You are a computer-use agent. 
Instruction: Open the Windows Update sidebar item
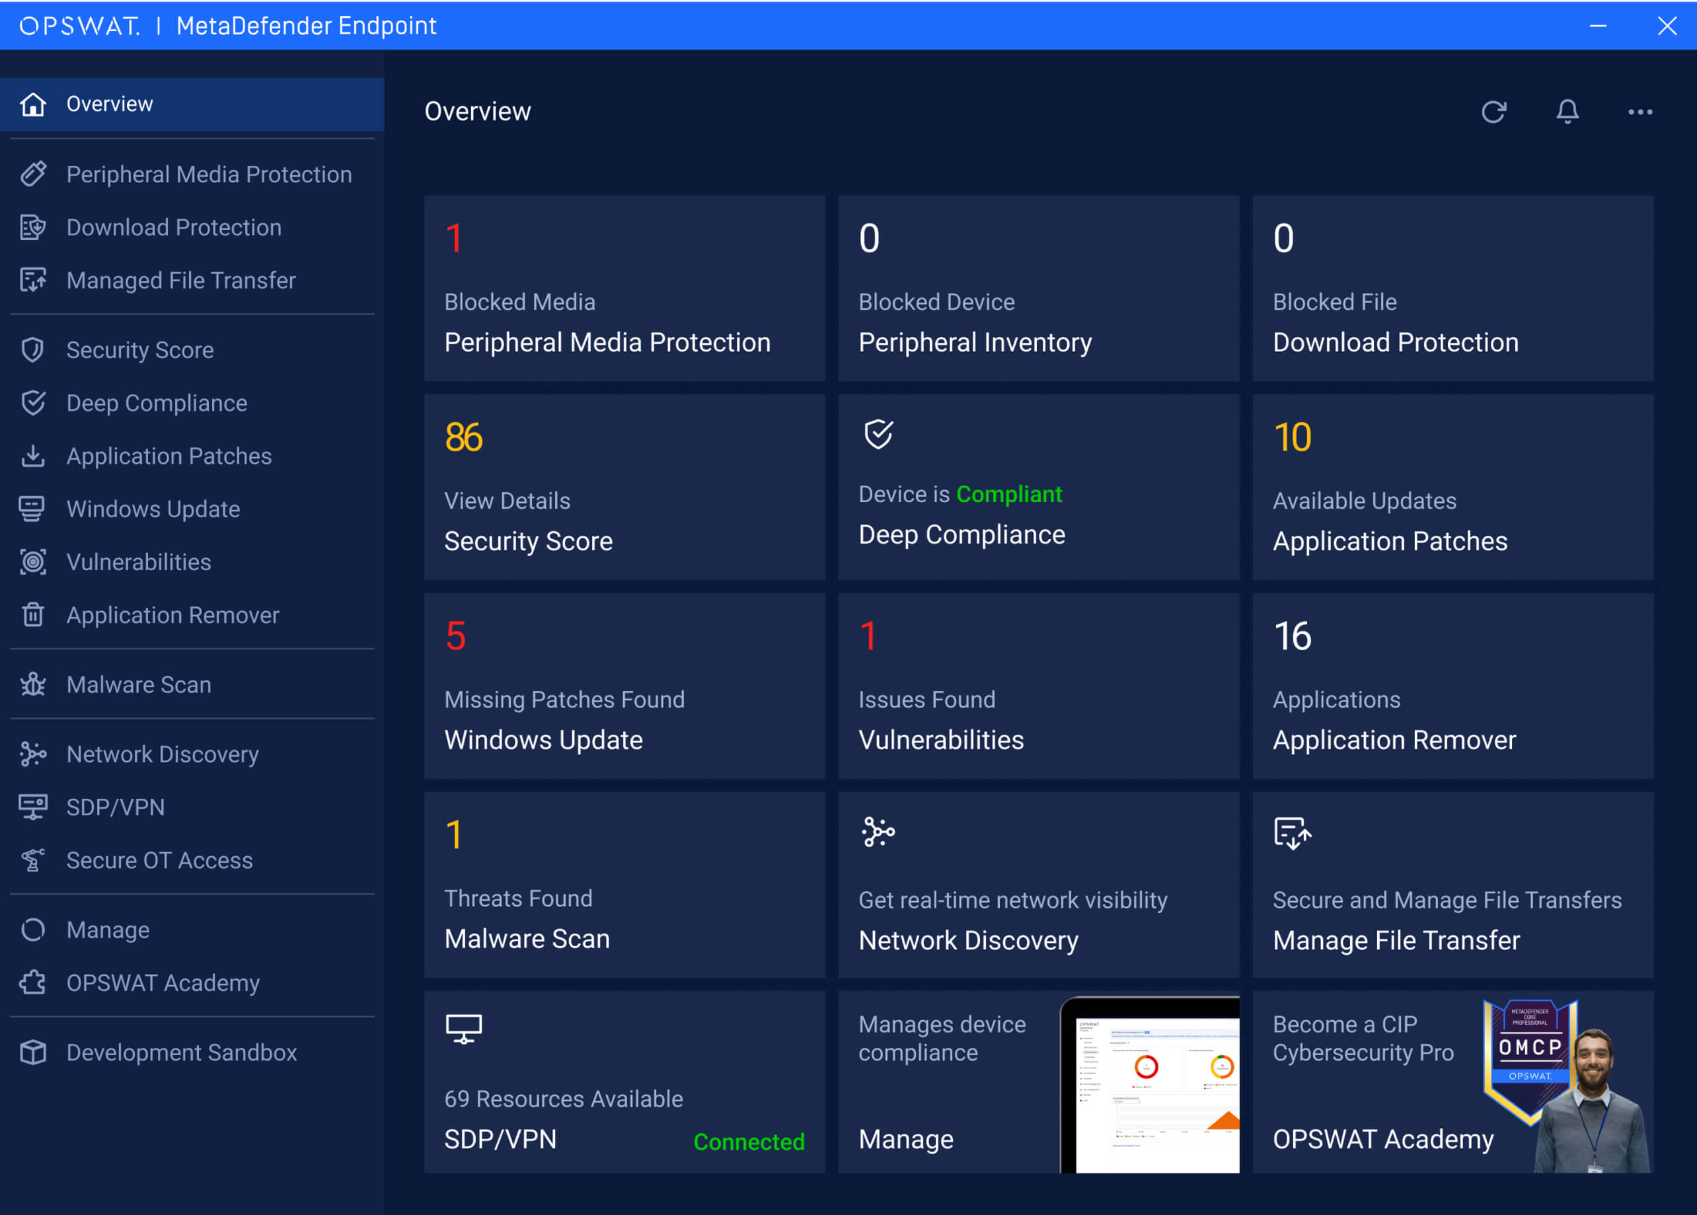[153, 509]
